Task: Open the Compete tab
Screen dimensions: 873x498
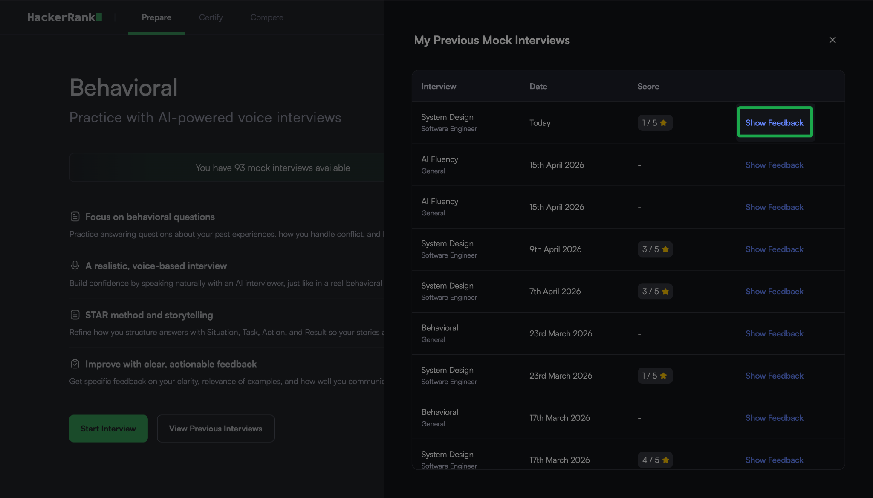Action: coord(267,17)
